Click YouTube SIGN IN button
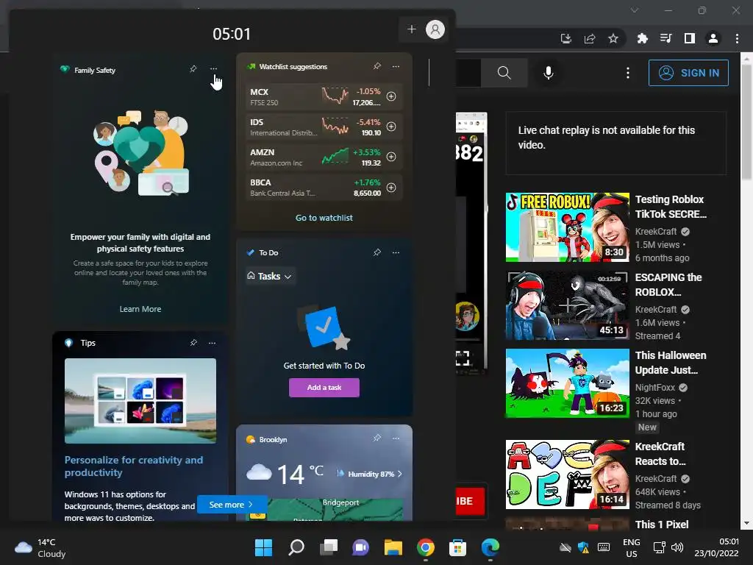753x565 pixels. click(x=688, y=73)
